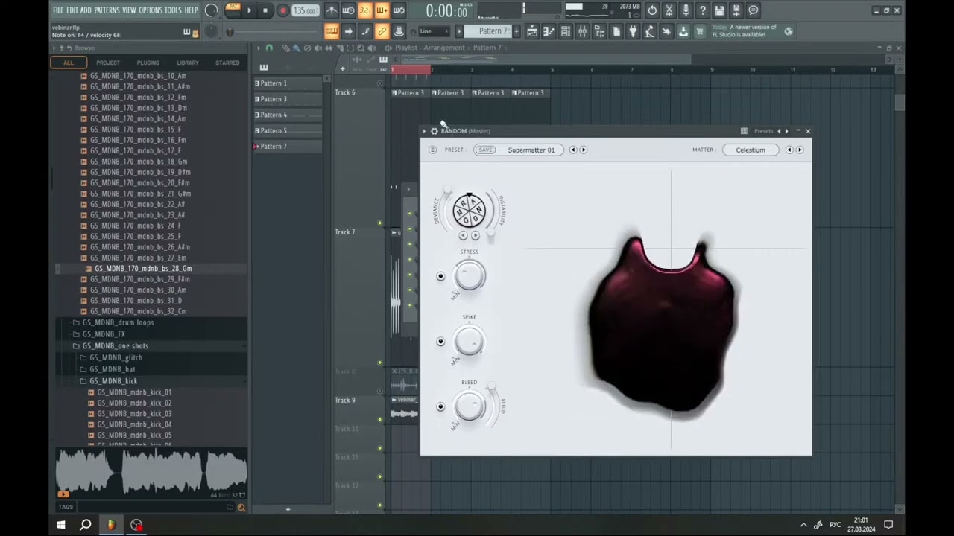Image resolution: width=954 pixels, height=536 pixels.
Task: Open the Browser tree view icon
Action: [599, 31]
